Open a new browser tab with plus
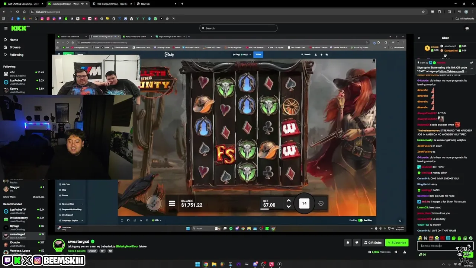 tap(182, 4)
